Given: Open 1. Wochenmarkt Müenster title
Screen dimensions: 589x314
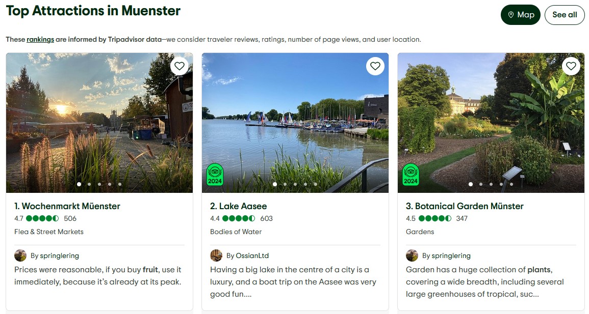Looking at the screenshot, I should pos(67,206).
